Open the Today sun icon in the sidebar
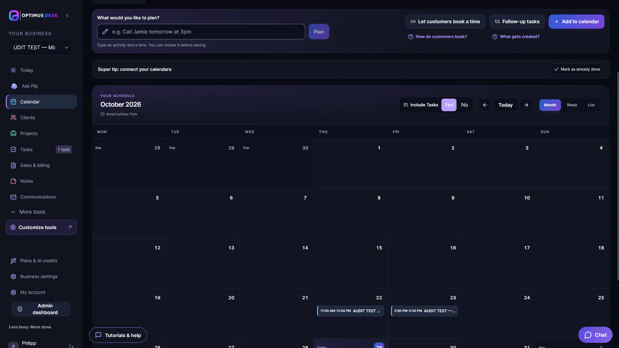This screenshot has width=619, height=348. (13, 70)
